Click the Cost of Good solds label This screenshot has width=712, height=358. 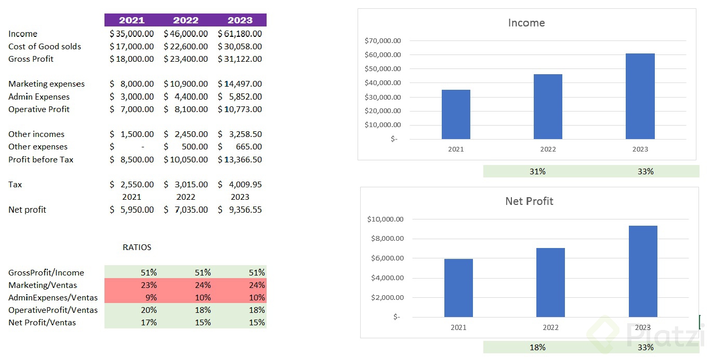point(45,46)
